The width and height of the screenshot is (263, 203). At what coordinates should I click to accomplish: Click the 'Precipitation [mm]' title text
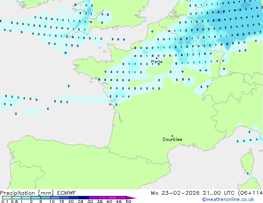[27, 193]
